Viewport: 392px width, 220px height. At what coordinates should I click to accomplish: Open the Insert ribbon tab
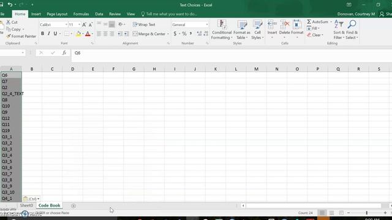coord(36,14)
